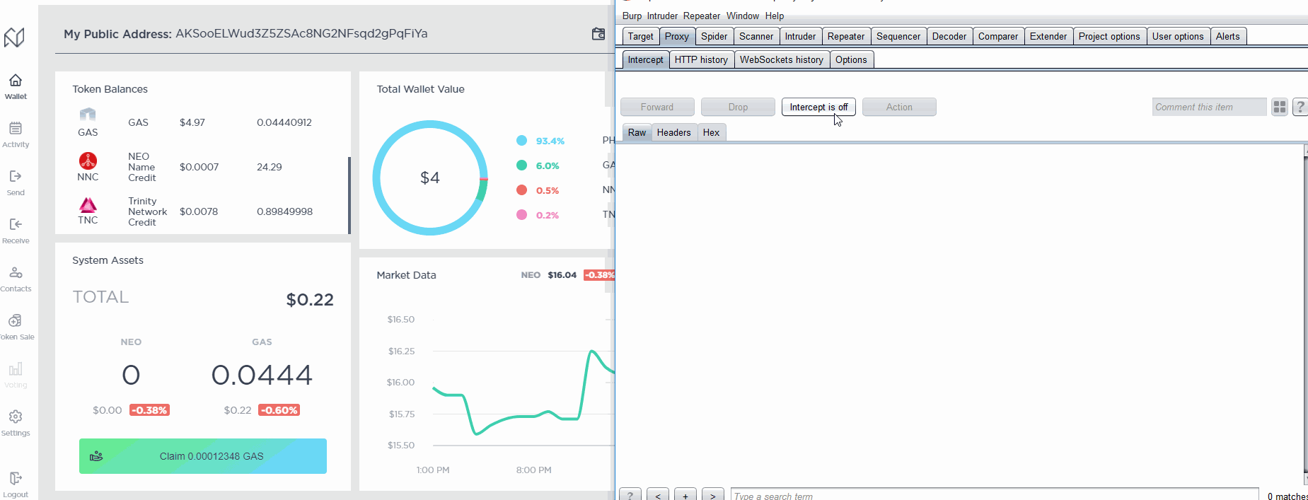Click the TNC token icon
The image size is (1308, 500).
coord(88,205)
